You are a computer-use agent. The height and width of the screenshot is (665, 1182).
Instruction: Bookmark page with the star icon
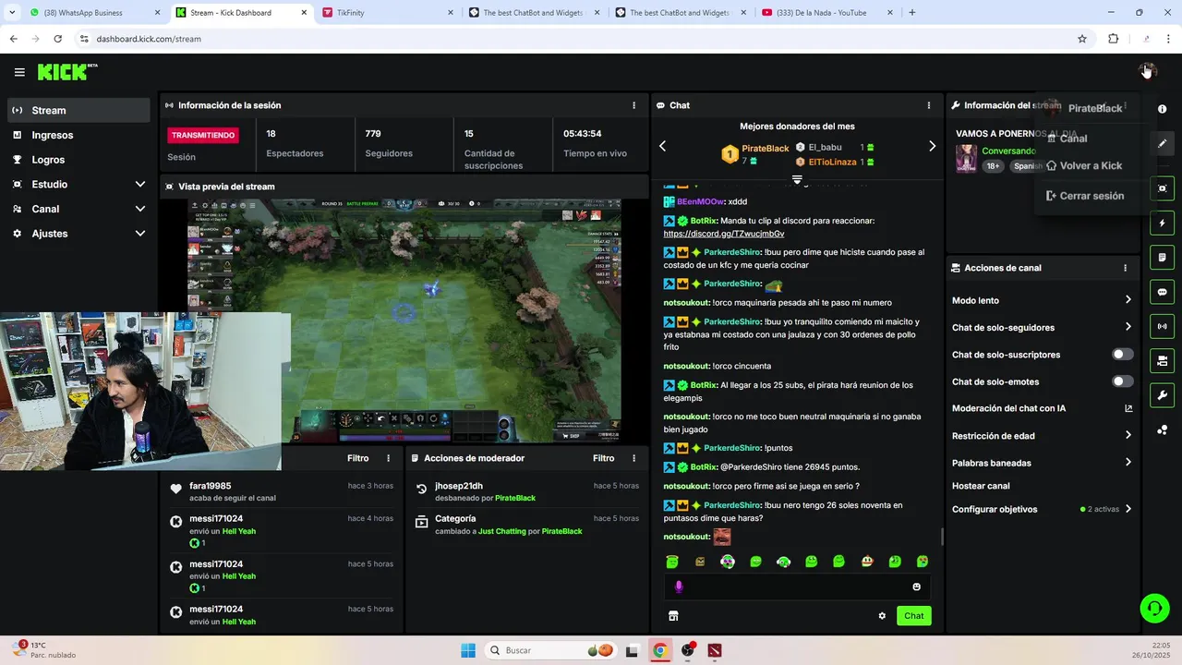(x=1082, y=39)
